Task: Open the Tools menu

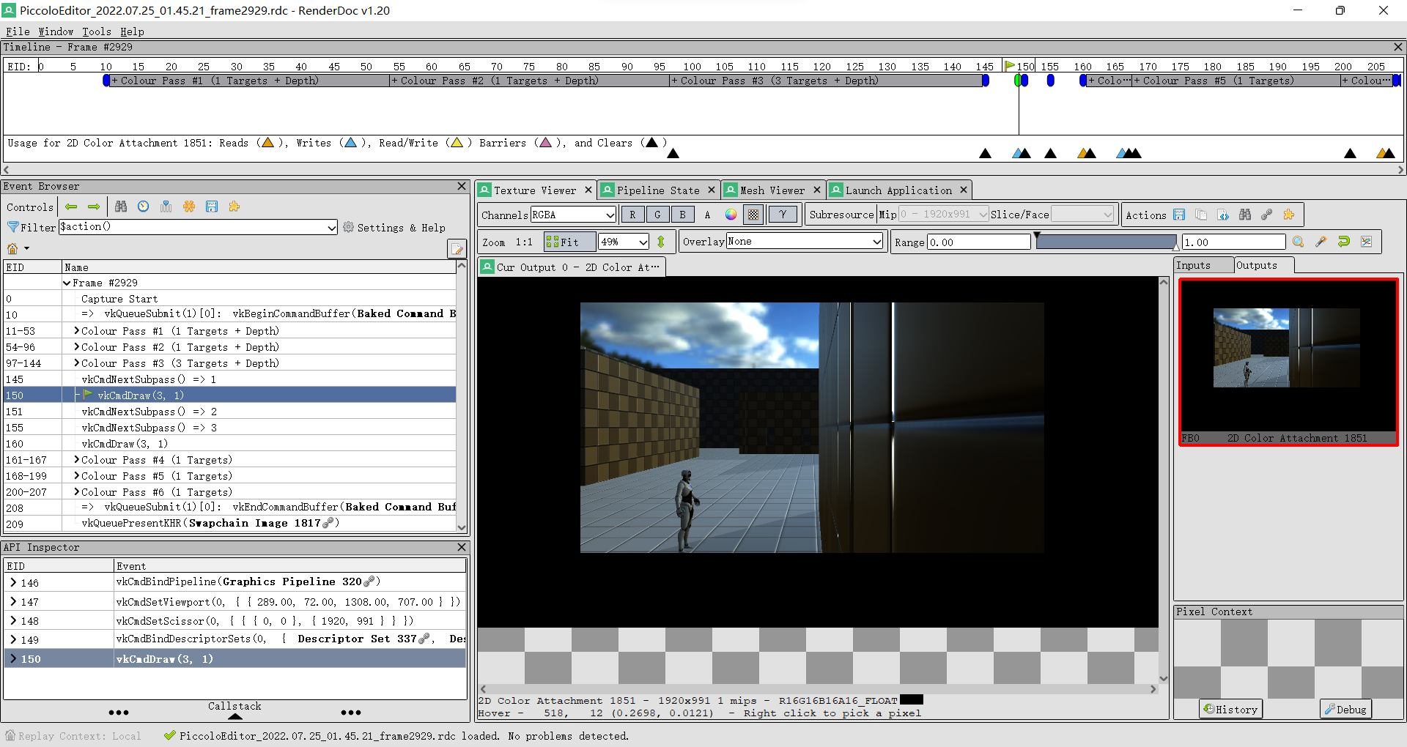Action: coord(96,31)
